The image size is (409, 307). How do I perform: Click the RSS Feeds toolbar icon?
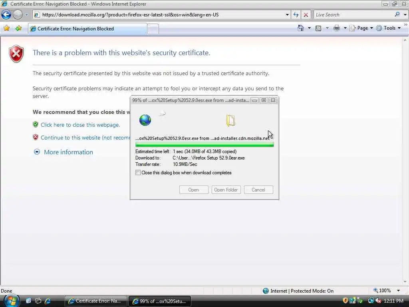click(x=318, y=28)
